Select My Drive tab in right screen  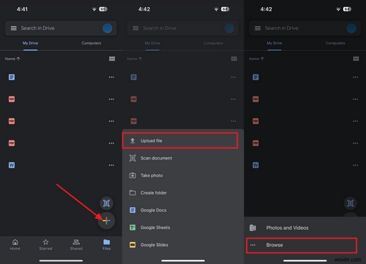(x=274, y=43)
